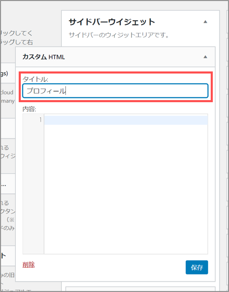Click the 内容: label
This screenshot has width=229, height=292.
(x=29, y=109)
